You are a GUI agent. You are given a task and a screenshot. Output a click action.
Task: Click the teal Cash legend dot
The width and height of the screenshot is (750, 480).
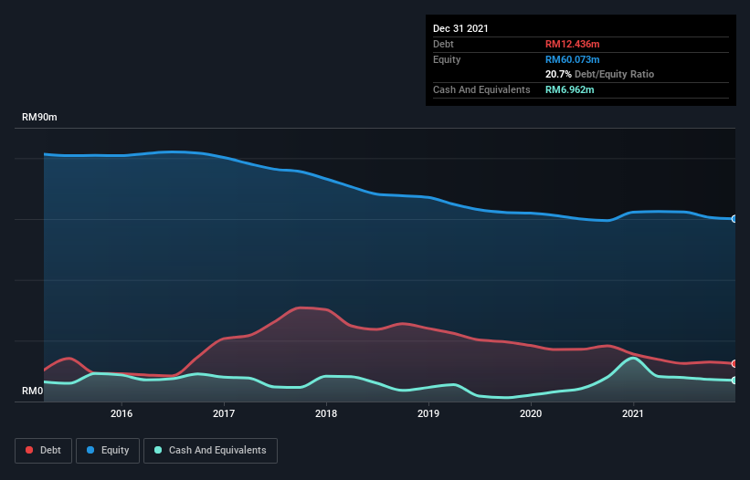point(158,450)
